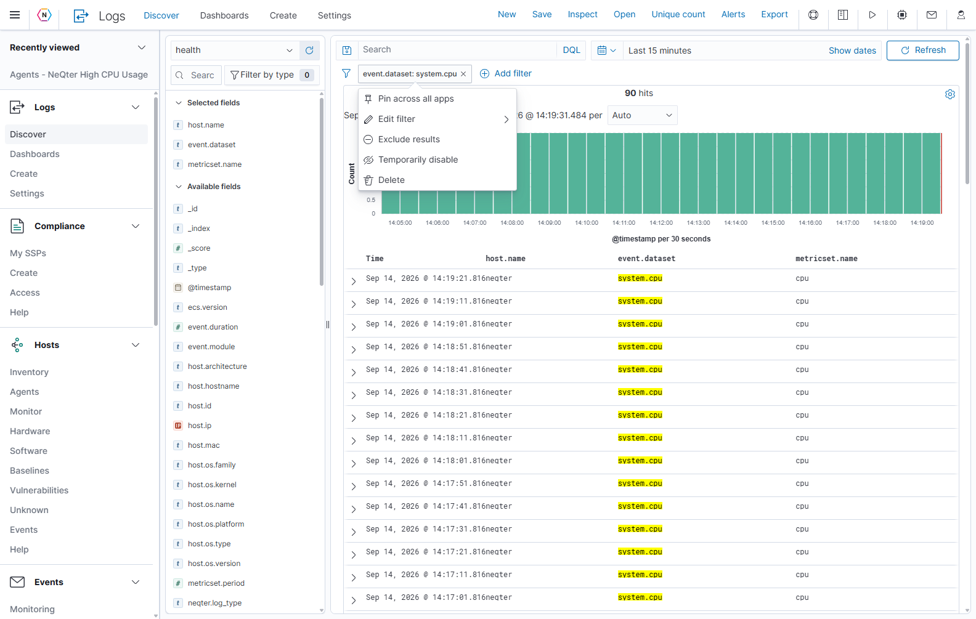Open Edit filter submenu
This screenshot has height=619, width=976.
[x=437, y=119]
